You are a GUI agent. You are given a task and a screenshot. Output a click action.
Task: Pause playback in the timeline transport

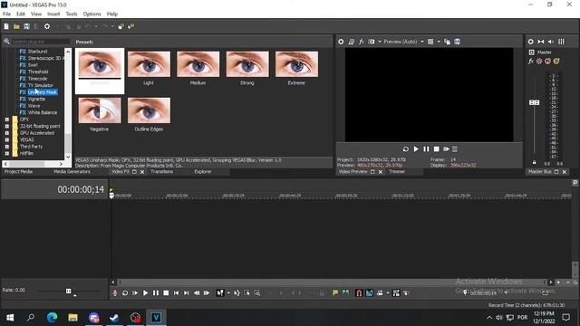tap(156, 293)
